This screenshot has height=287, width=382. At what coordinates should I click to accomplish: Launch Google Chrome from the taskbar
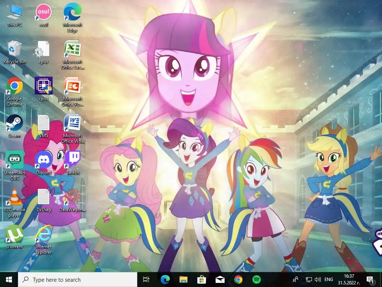point(238,280)
